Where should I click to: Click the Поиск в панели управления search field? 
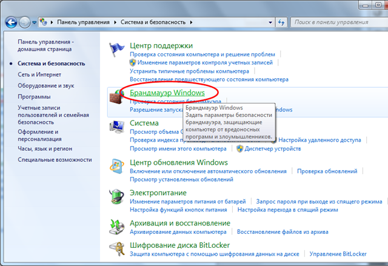(339, 22)
